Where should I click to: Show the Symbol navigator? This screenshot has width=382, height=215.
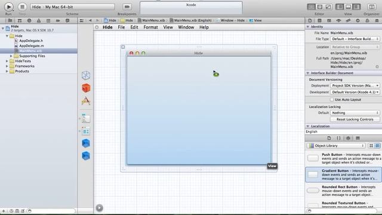point(20,20)
